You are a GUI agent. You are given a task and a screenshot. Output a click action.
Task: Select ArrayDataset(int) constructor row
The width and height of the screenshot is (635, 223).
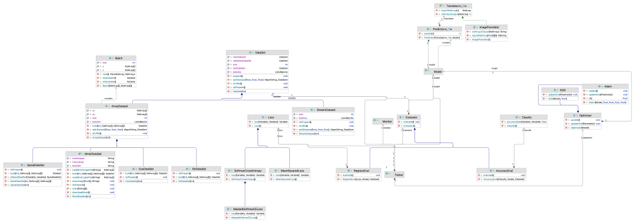click(116, 137)
